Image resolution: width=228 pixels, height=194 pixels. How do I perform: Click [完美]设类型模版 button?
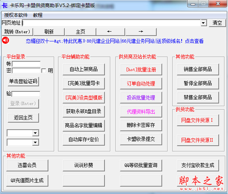click(84, 98)
